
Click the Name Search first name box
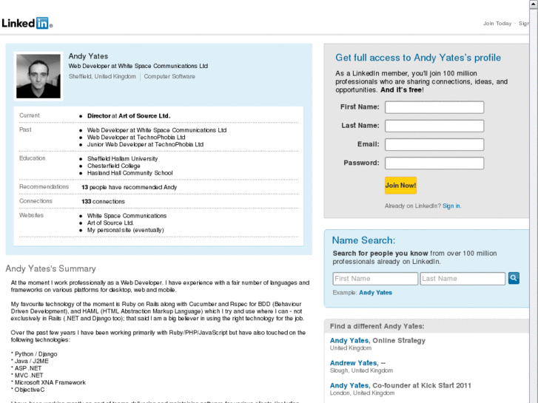(375, 279)
